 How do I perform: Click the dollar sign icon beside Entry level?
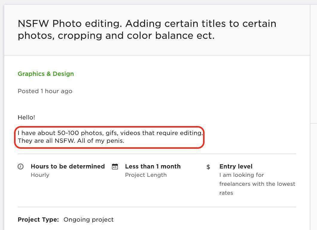(x=208, y=167)
